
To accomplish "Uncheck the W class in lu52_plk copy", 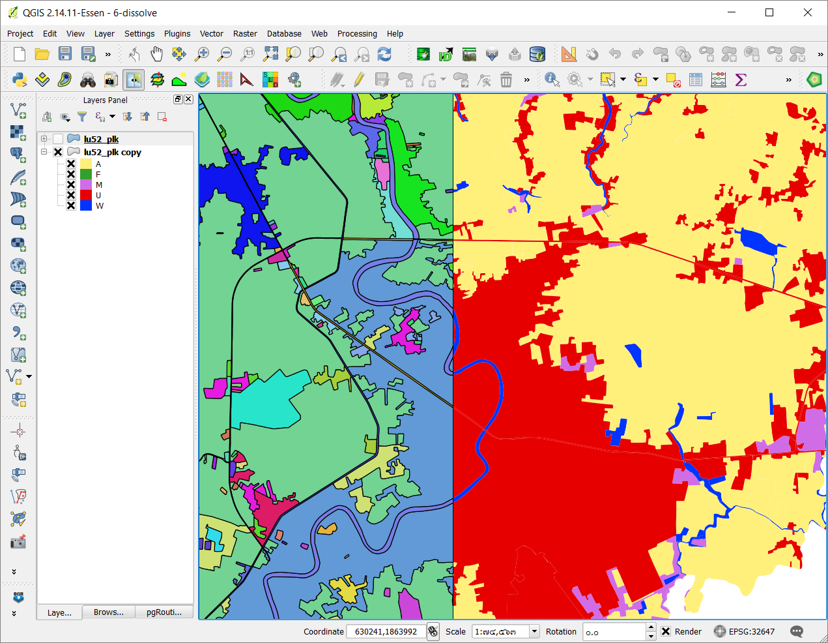I will 70,205.
